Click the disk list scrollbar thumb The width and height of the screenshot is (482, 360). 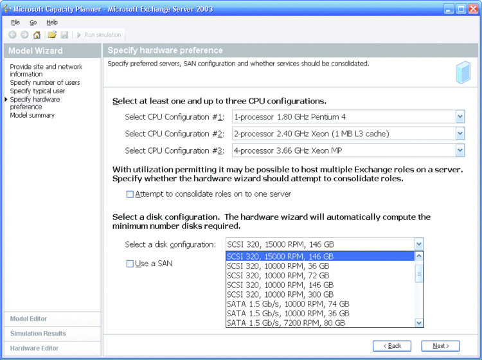(419, 273)
